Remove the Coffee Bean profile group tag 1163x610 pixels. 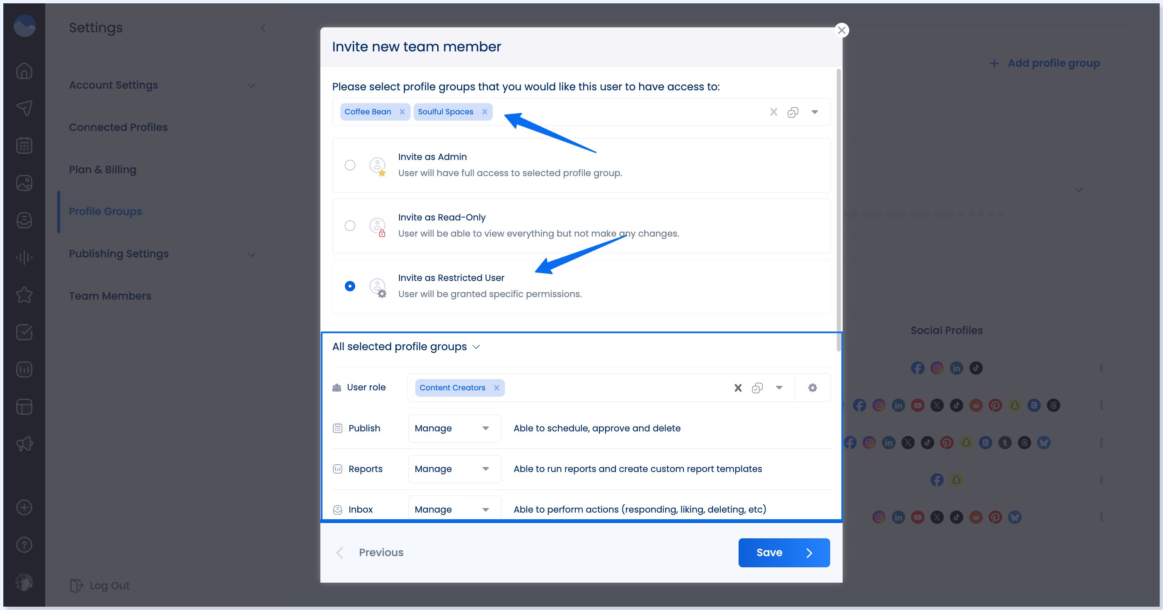(402, 111)
